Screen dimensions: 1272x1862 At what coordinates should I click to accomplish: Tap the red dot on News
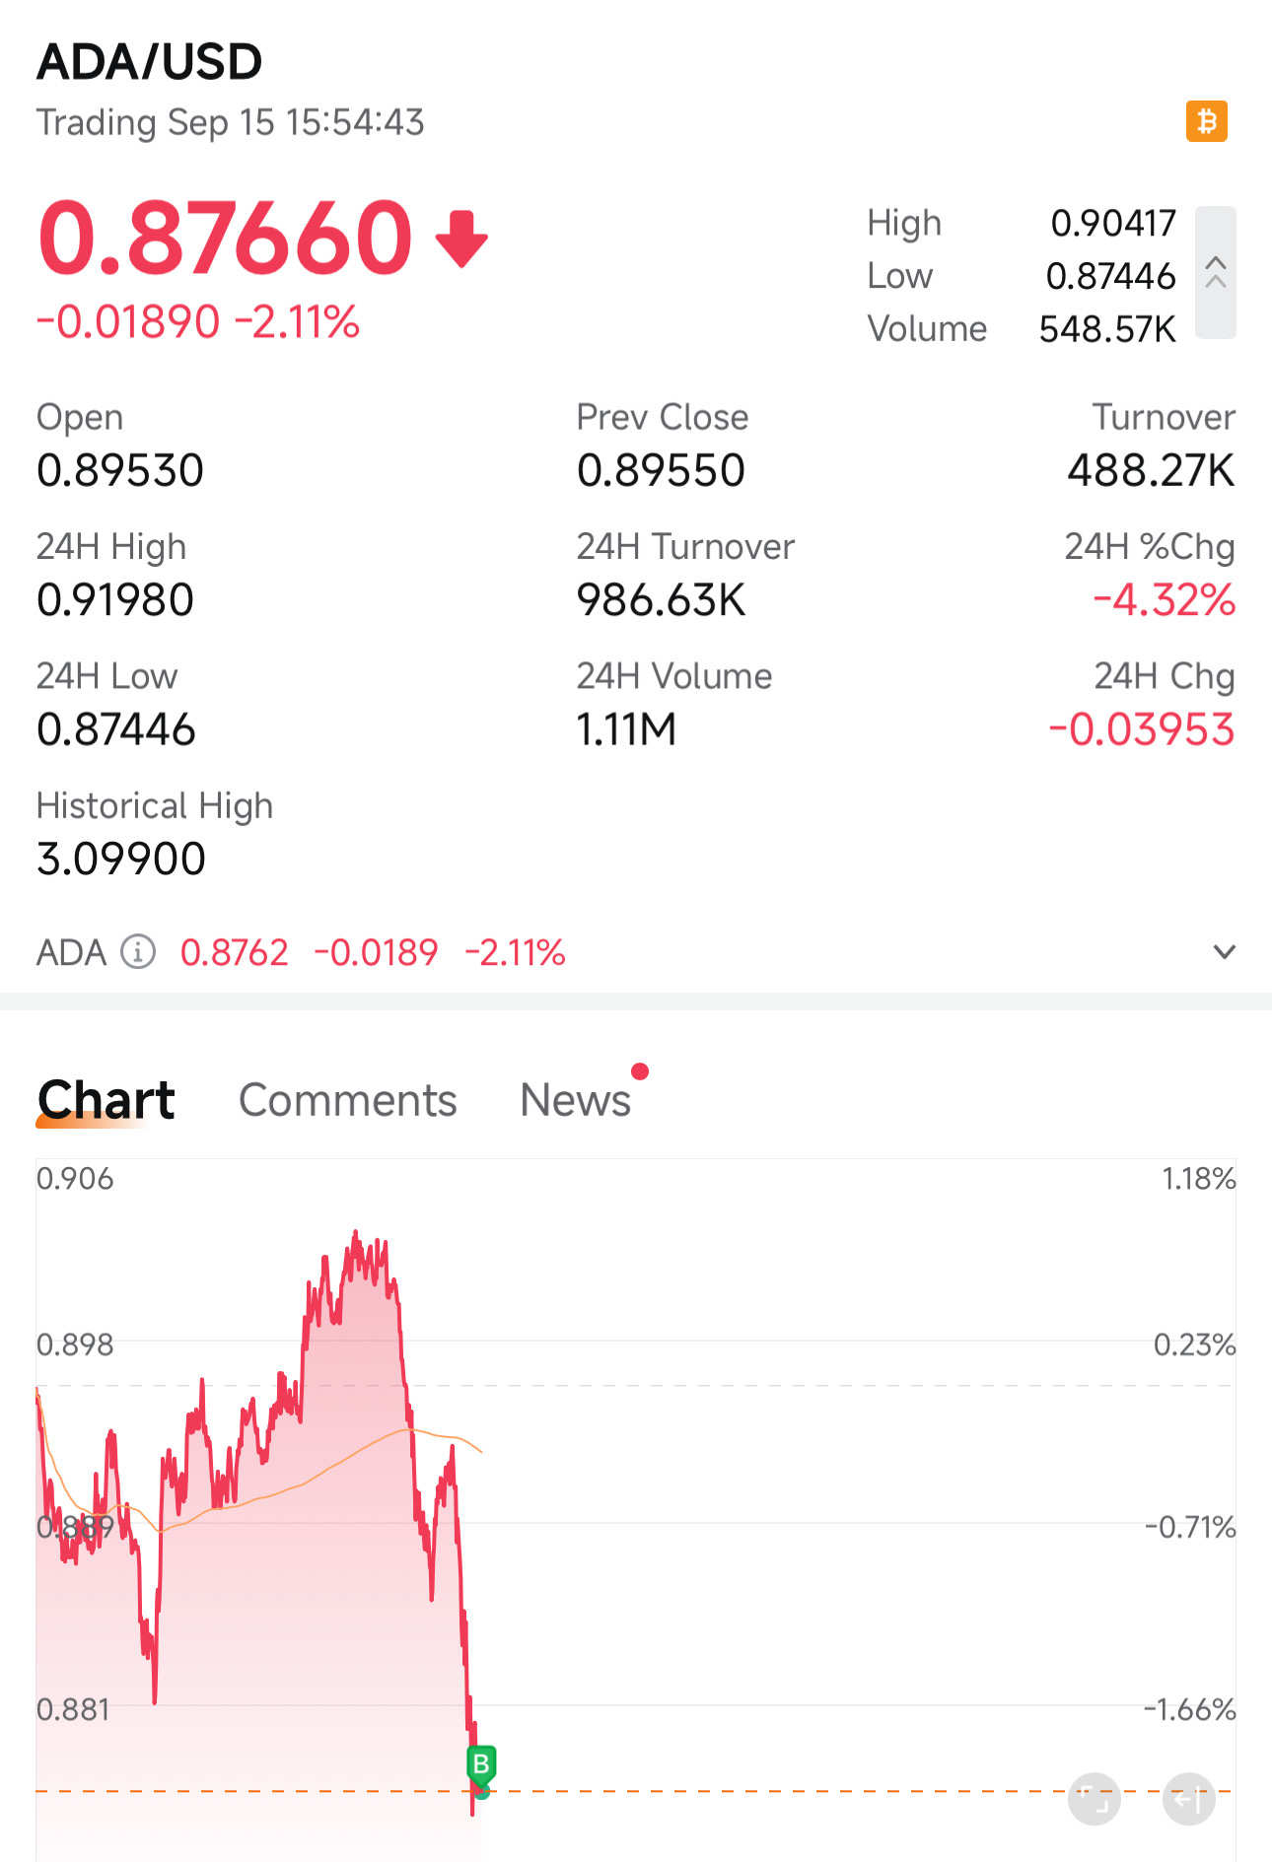click(x=640, y=1071)
